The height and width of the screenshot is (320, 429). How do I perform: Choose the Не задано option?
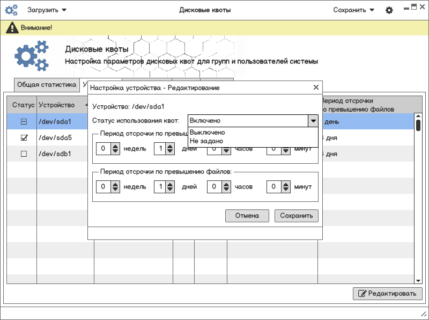click(206, 141)
